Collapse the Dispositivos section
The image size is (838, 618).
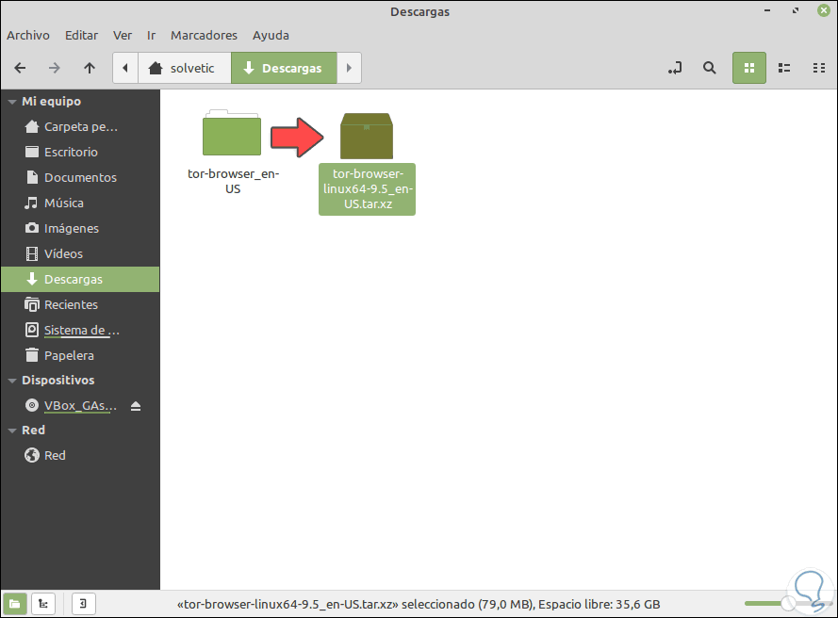tap(12, 381)
